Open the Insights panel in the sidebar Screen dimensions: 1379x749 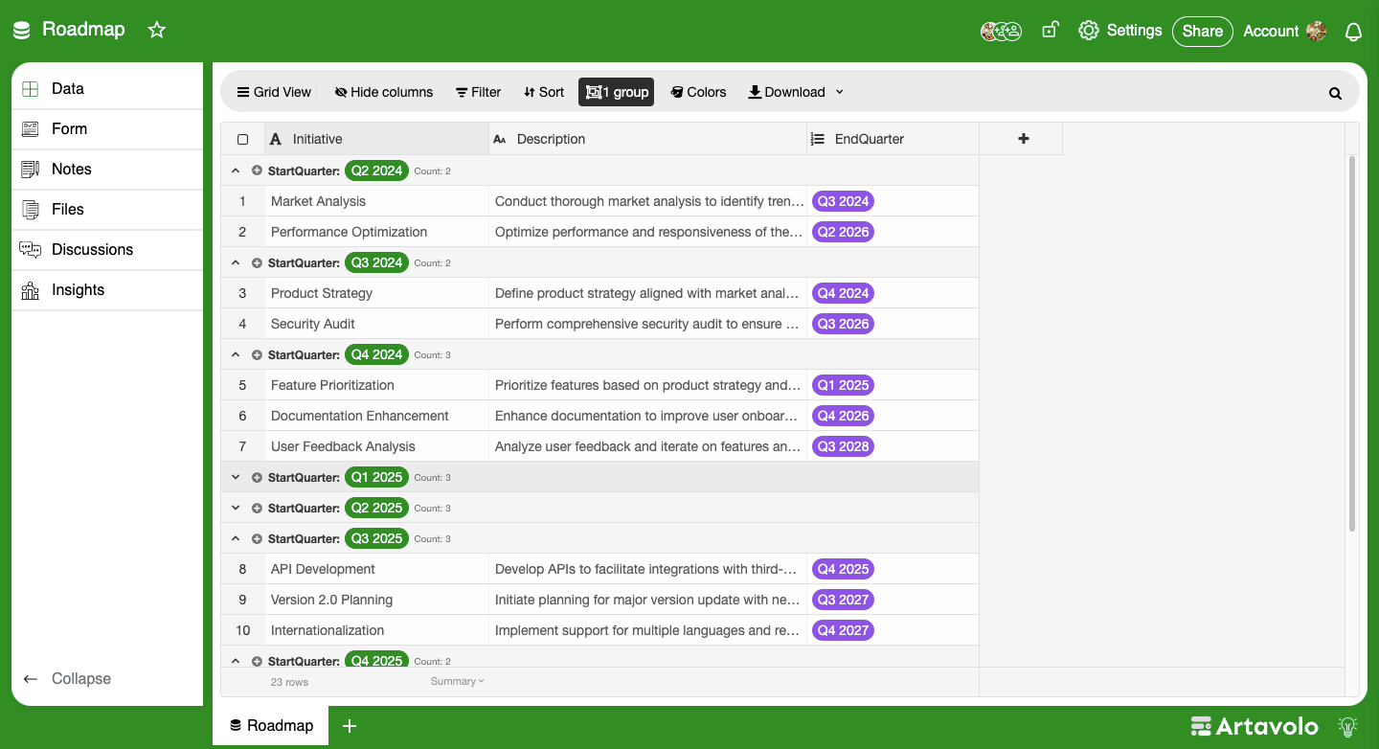[x=77, y=289]
